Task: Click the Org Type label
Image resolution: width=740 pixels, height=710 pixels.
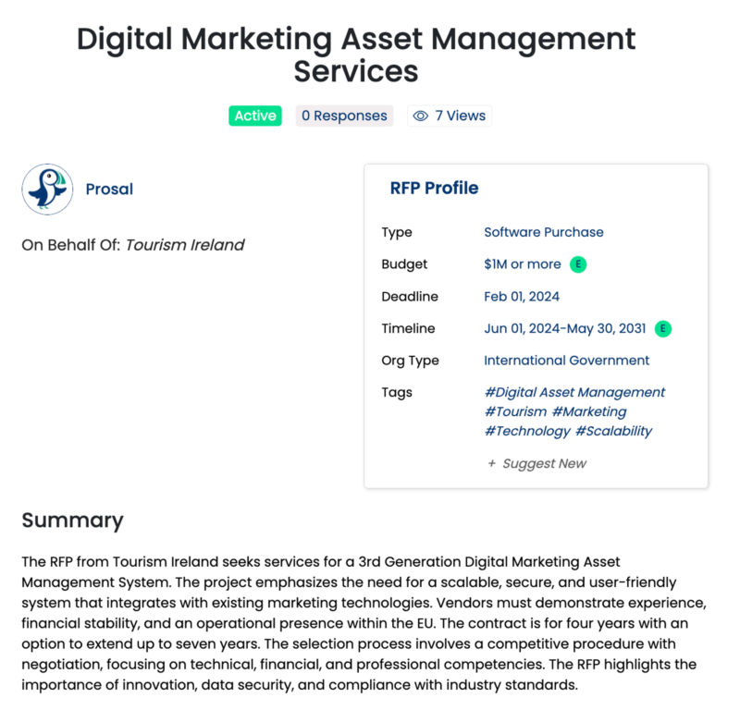Action: (x=410, y=361)
